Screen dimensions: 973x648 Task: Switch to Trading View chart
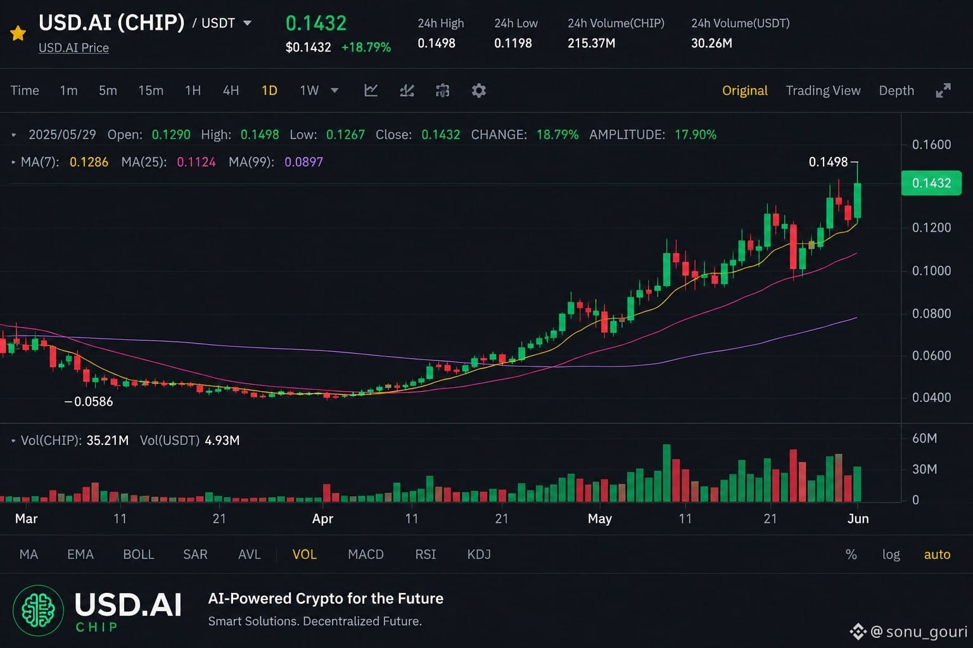(823, 90)
